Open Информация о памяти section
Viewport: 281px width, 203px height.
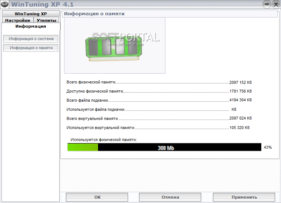pyautogui.click(x=31, y=48)
